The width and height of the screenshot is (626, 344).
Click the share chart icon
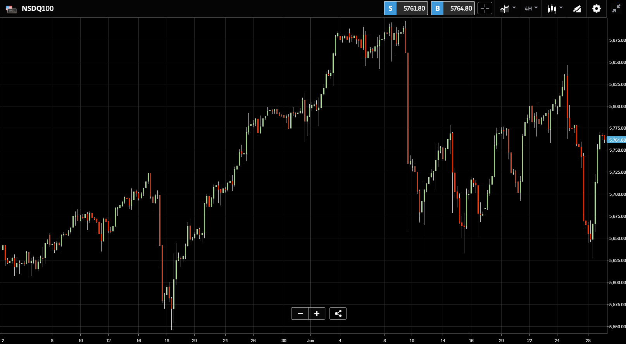pyautogui.click(x=338, y=313)
